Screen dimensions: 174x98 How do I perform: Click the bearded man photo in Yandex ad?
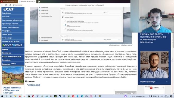154,65
